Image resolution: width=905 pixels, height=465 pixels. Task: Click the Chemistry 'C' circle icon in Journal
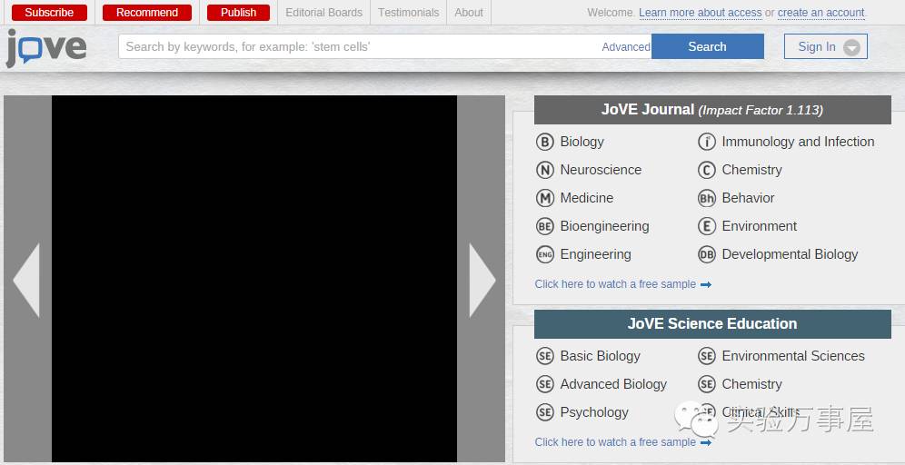707,170
